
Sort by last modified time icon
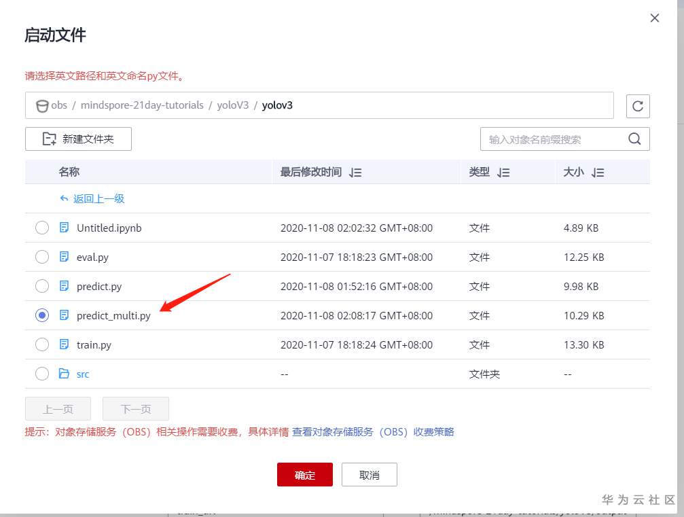[x=355, y=173]
